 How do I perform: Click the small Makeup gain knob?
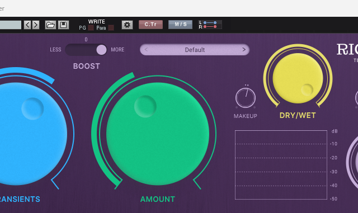tap(246, 98)
